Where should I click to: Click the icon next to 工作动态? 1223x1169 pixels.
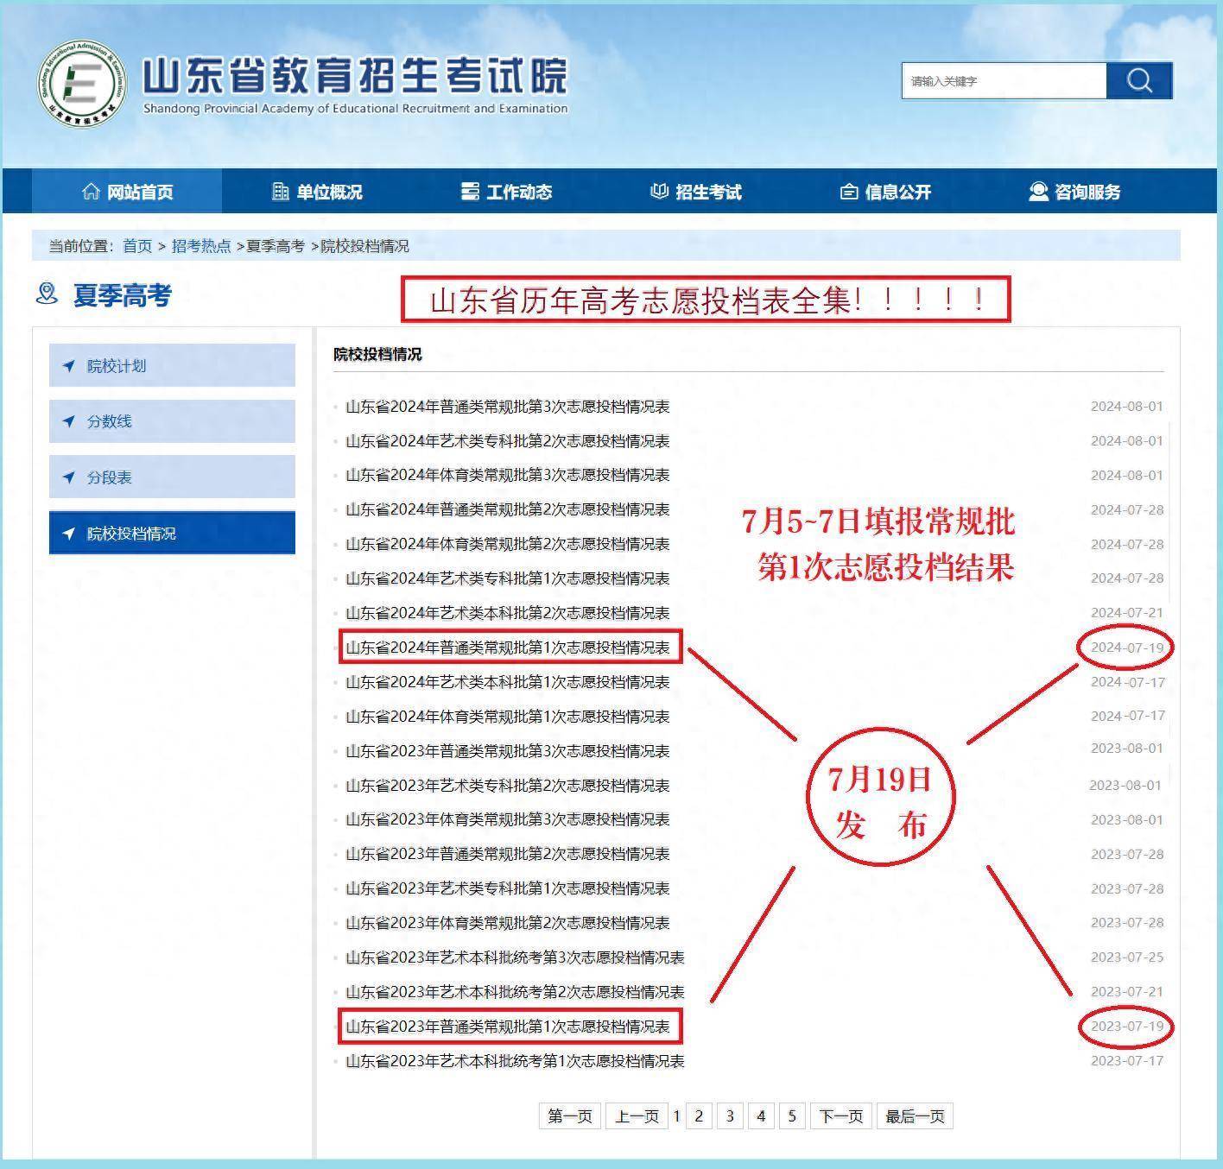pos(470,192)
